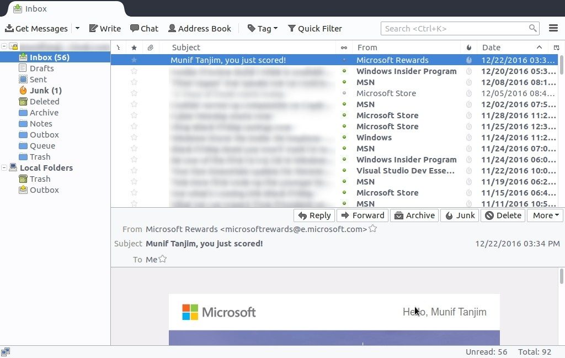Write a new message
The height and width of the screenshot is (358, 565).
(x=105, y=29)
